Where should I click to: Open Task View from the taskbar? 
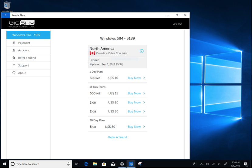pos(77,164)
